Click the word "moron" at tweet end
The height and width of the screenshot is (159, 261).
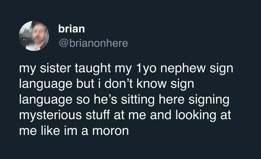[x=111, y=131]
